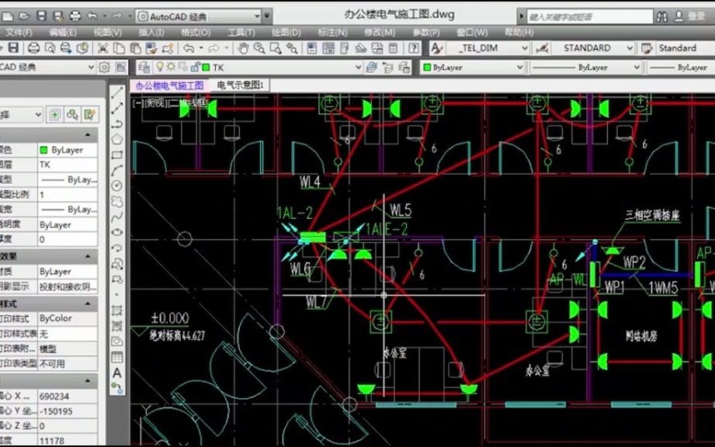Open the ByLayer color control swatch dropdown
This screenshot has height=447, width=715.
[x=472, y=68]
